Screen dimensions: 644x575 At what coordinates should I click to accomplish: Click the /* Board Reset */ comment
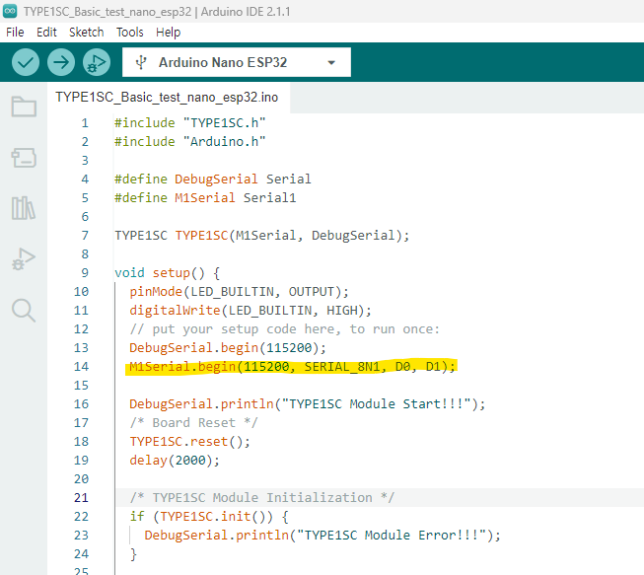(194, 423)
